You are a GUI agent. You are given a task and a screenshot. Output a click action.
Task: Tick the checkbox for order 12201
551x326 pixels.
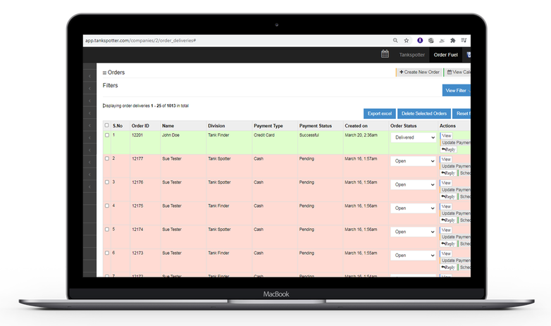click(107, 135)
